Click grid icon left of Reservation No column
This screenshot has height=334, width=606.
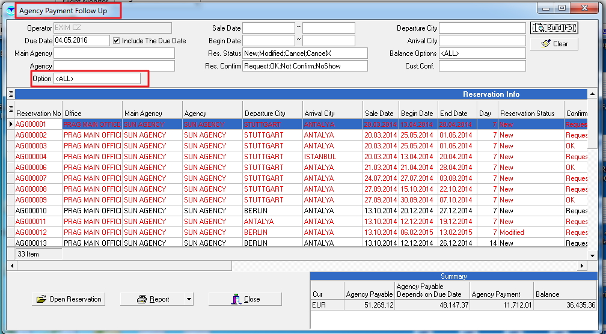tap(11, 109)
